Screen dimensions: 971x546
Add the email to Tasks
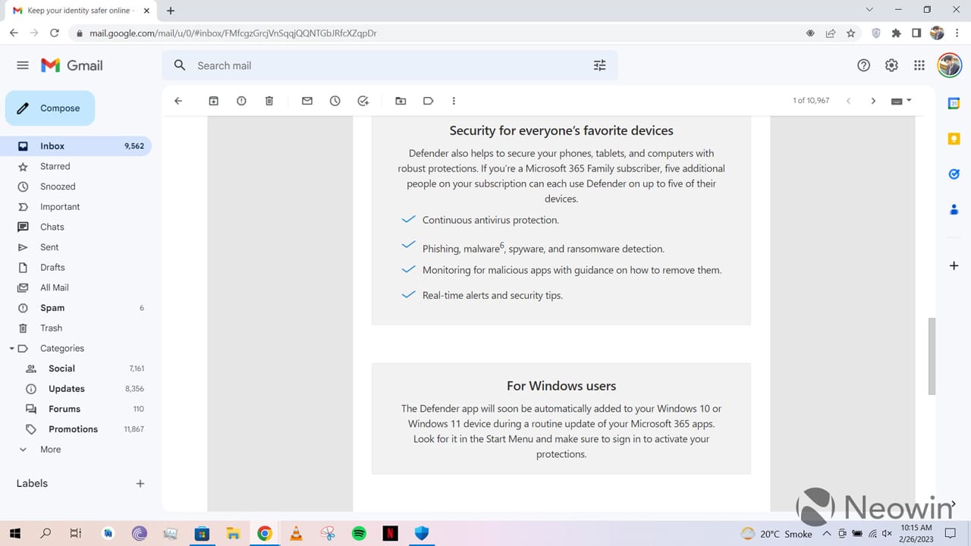(363, 101)
